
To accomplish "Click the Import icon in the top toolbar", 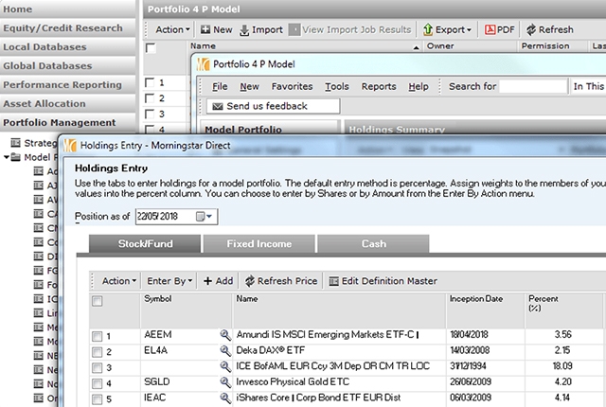I will click(245, 29).
